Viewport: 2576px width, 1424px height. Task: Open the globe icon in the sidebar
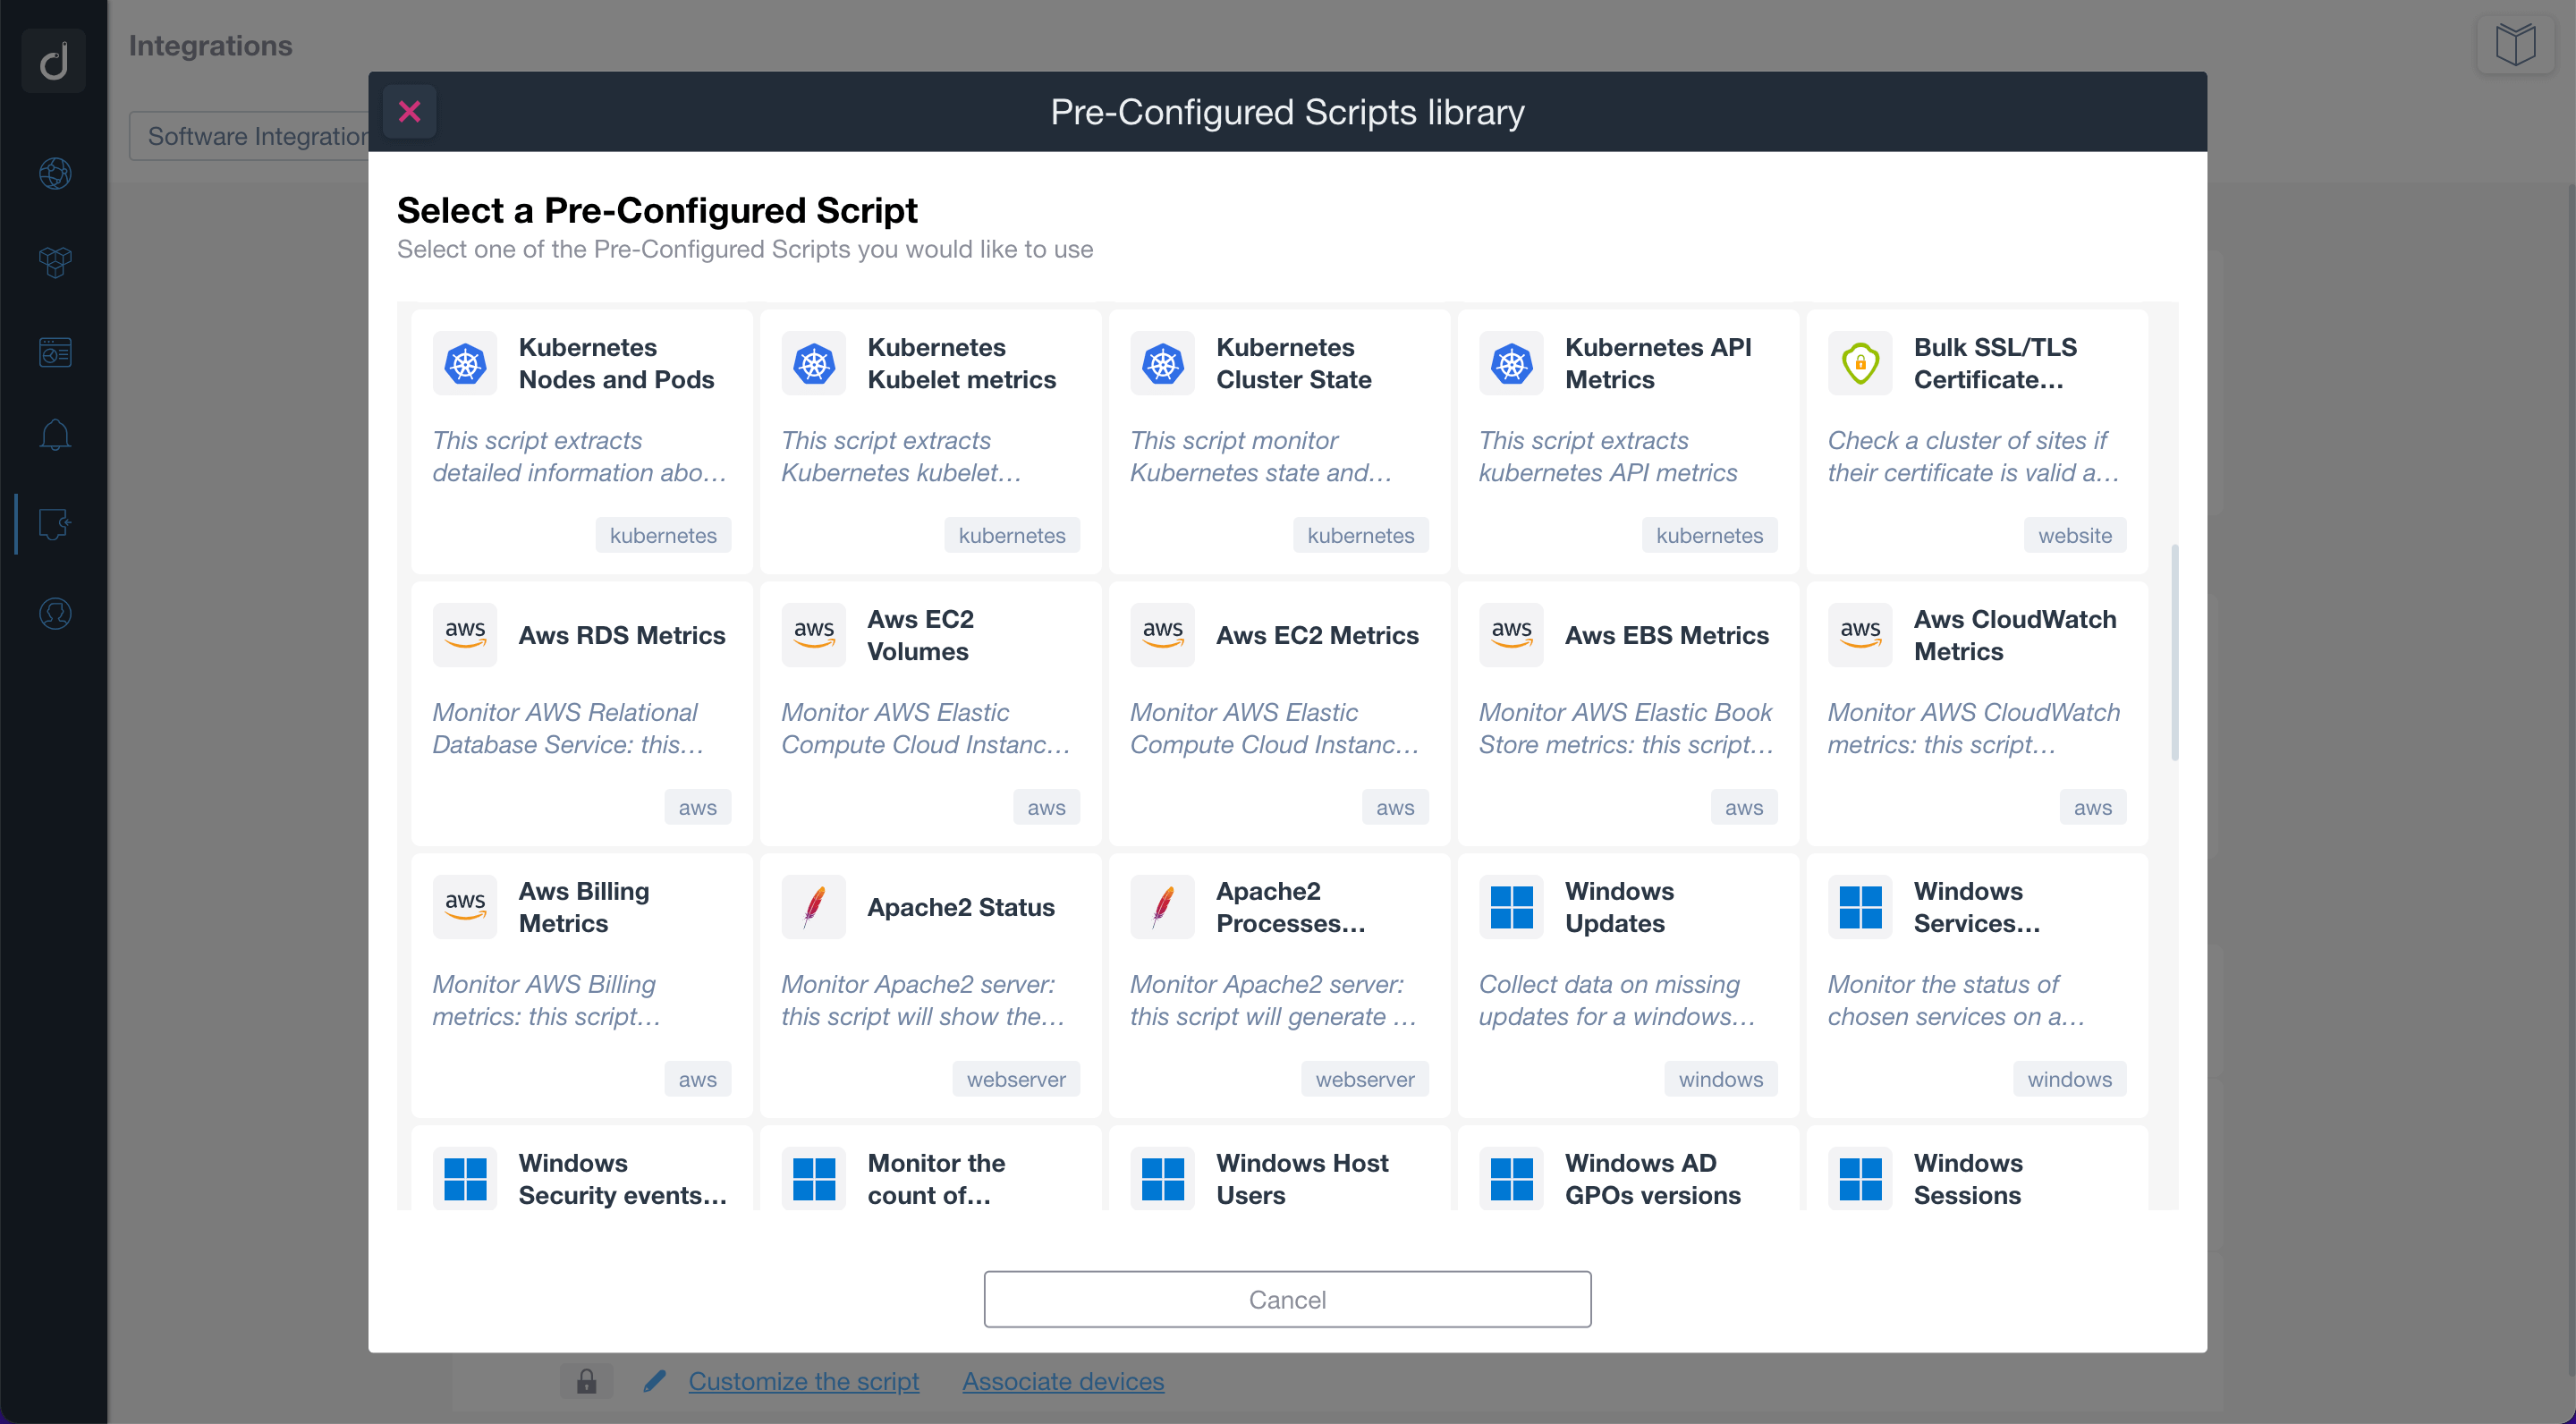55,173
